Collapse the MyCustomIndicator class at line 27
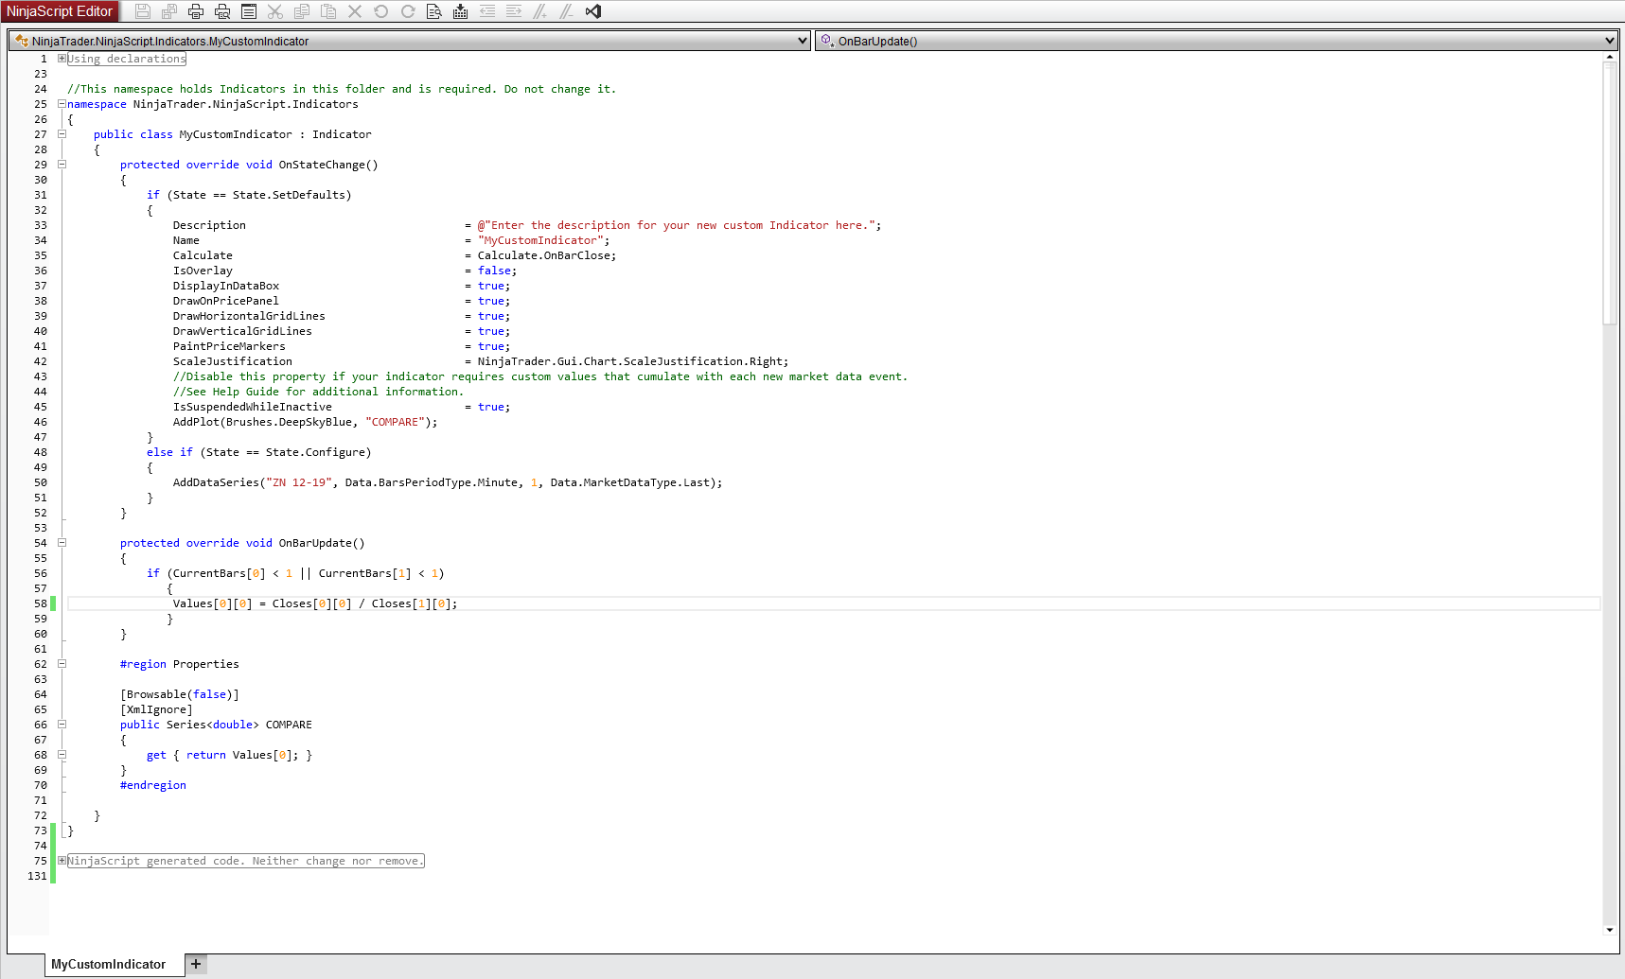The image size is (1625, 979). (x=62, y=134)
